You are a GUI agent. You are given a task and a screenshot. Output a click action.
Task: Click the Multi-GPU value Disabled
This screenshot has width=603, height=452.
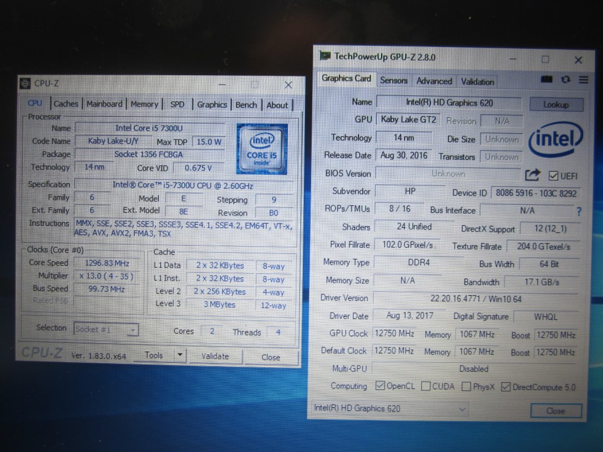click(474, 369)
